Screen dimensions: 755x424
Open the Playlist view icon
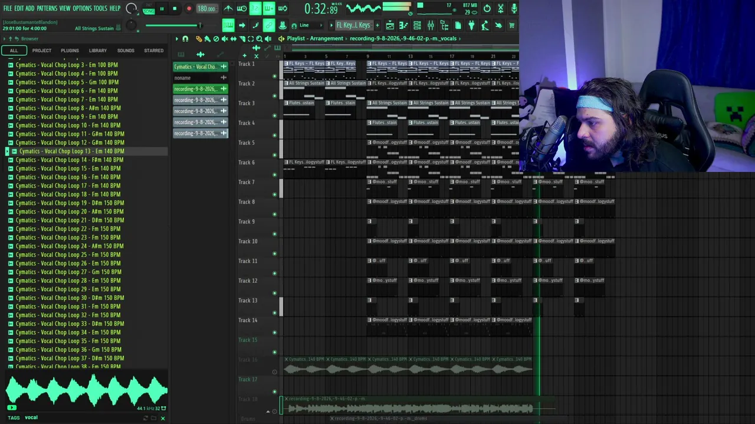[390, 25]
